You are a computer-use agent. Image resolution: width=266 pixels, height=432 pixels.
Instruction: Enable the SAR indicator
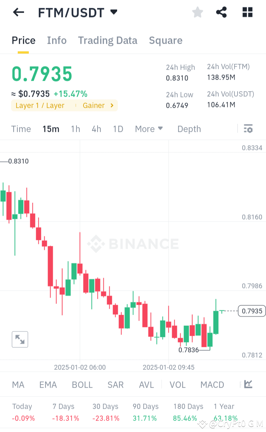point(115,385)
